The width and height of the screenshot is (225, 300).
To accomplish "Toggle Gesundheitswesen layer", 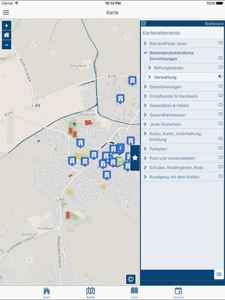I will 221,114.
